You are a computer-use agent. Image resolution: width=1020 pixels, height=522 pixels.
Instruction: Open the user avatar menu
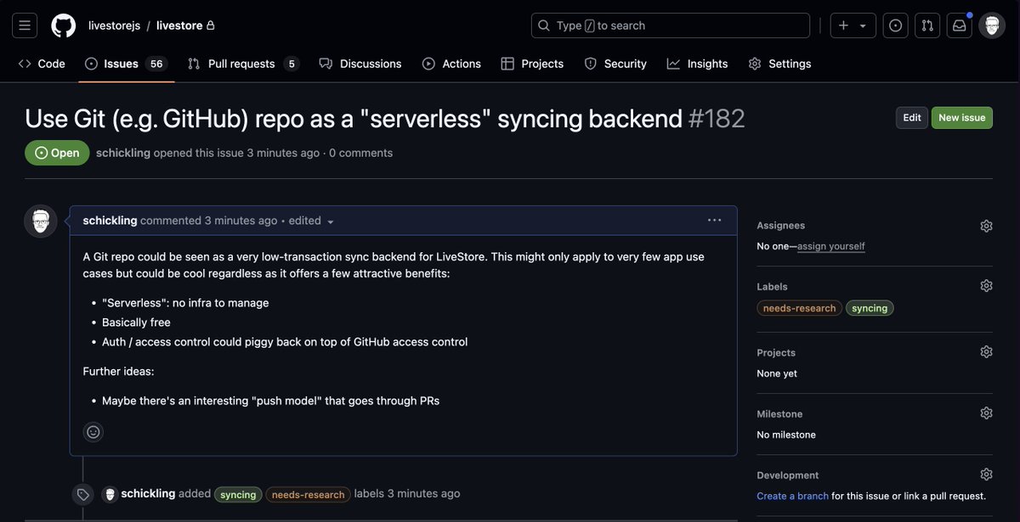point(992,25)
